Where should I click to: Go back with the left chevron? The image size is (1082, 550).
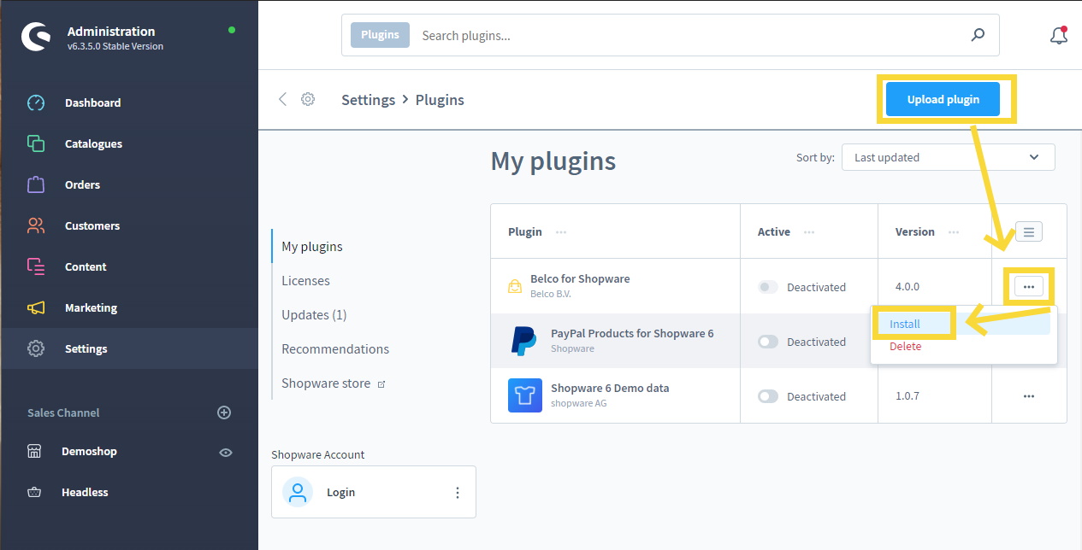tap(283, 99)
